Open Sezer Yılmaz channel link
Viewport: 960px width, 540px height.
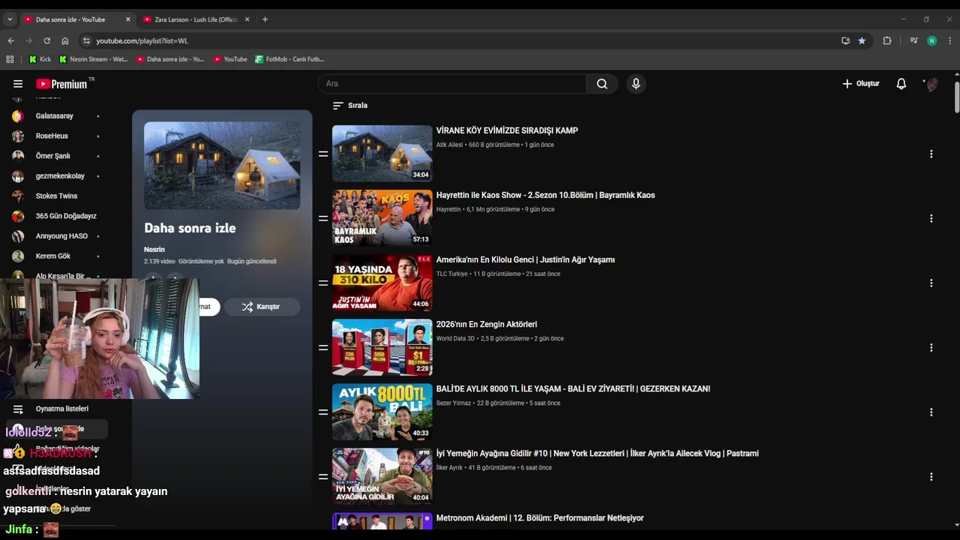pos(454,403)
